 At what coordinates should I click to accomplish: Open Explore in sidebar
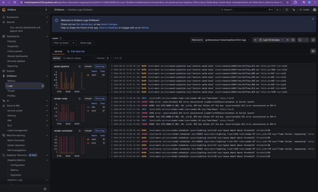(11, 71)
